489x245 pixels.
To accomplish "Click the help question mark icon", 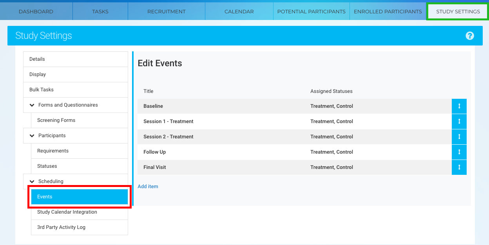I will (470, 36).
